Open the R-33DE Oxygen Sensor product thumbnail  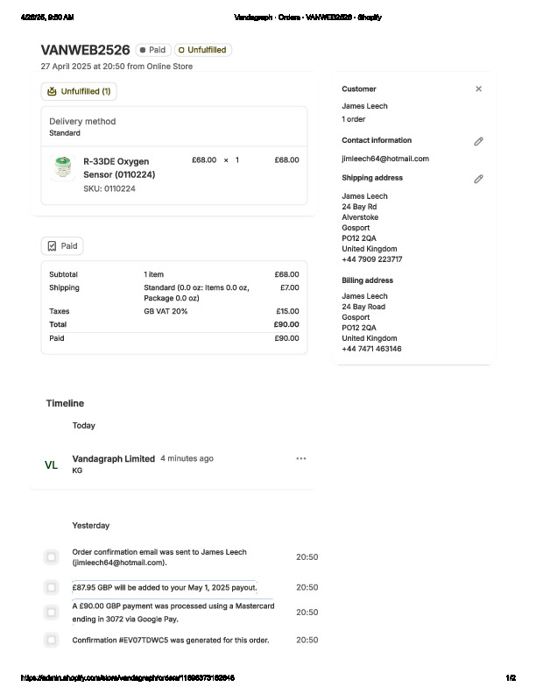(x=62, y=168)
